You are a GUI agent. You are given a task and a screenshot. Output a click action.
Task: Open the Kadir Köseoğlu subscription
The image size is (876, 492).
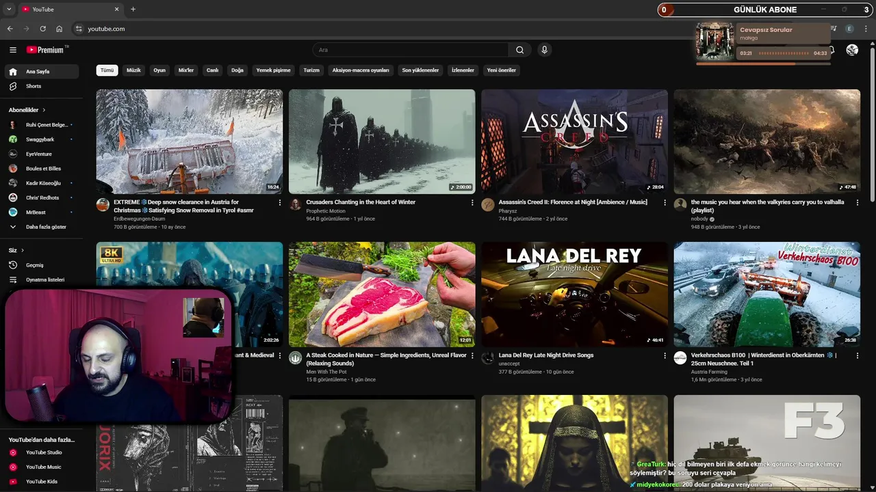tap(42, 183)
